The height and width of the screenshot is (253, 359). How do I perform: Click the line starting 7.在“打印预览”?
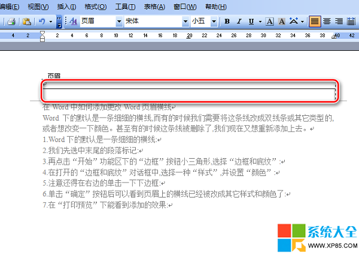coord(108,205)
